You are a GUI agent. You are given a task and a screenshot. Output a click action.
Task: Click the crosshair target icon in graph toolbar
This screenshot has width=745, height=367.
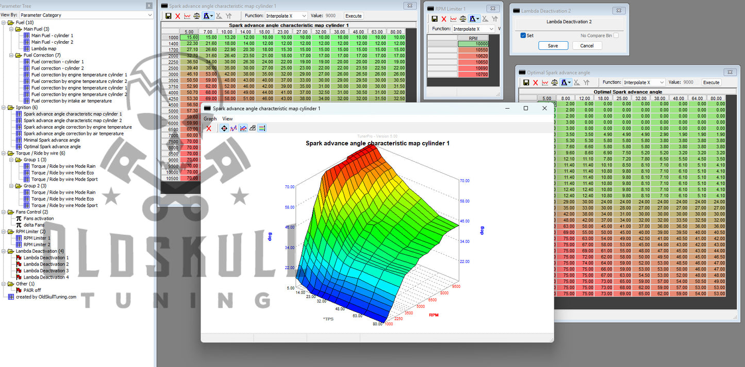(224, 128)
